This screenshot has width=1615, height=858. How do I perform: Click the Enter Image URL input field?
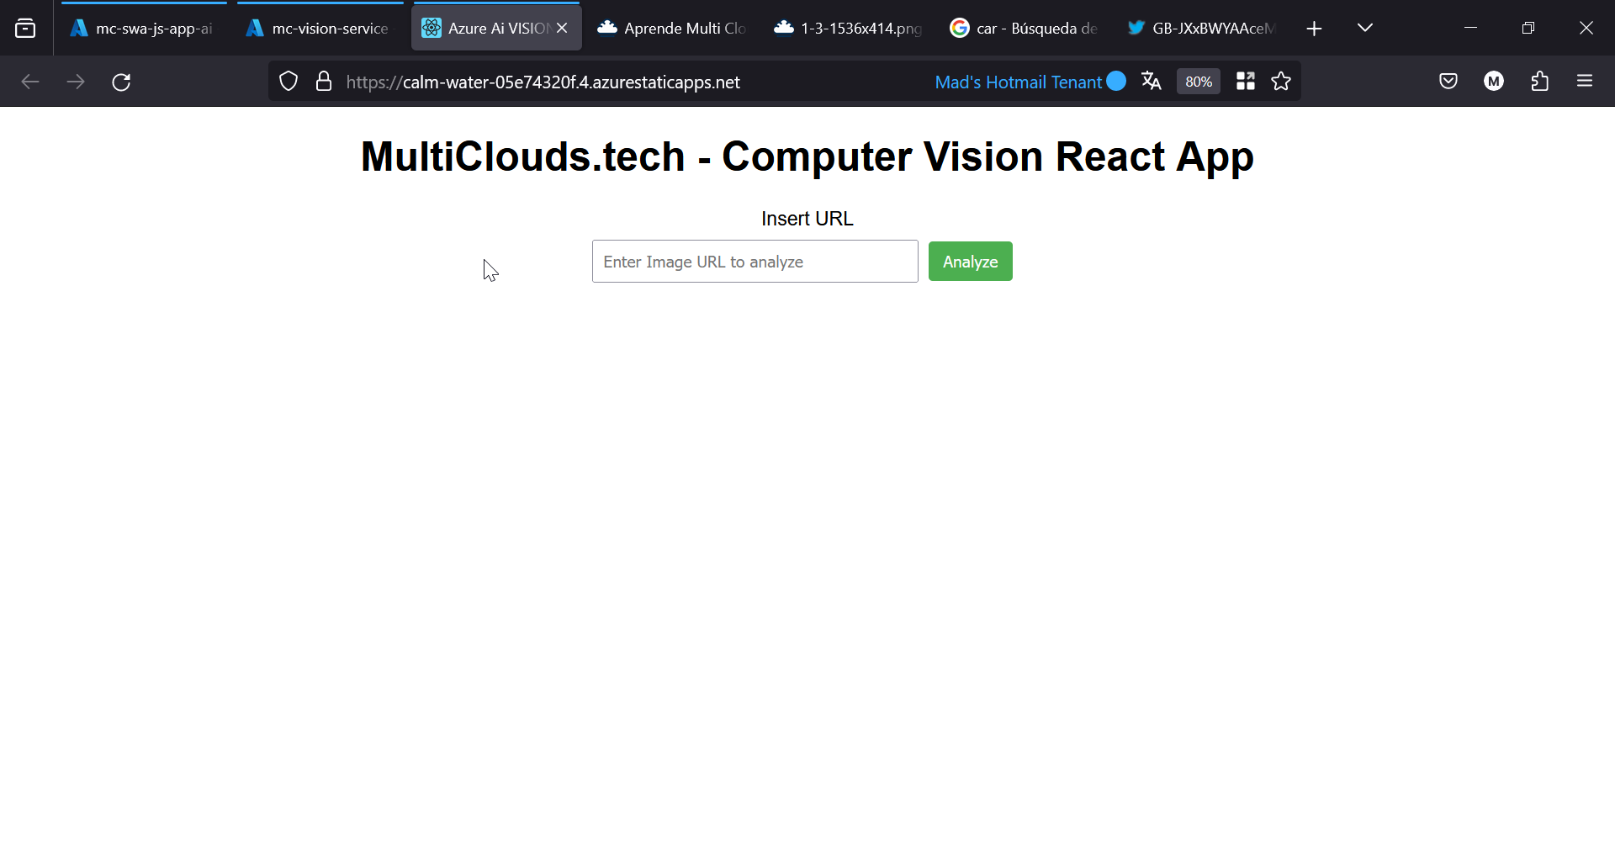(x=755, y=262)
